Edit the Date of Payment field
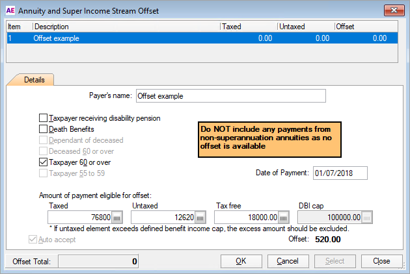 [340, 173]
